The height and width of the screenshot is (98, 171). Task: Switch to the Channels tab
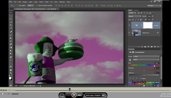tap(136, 10)
